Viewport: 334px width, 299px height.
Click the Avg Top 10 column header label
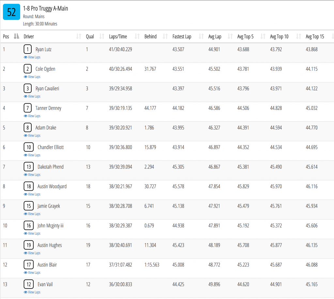(x=279, y=37)
